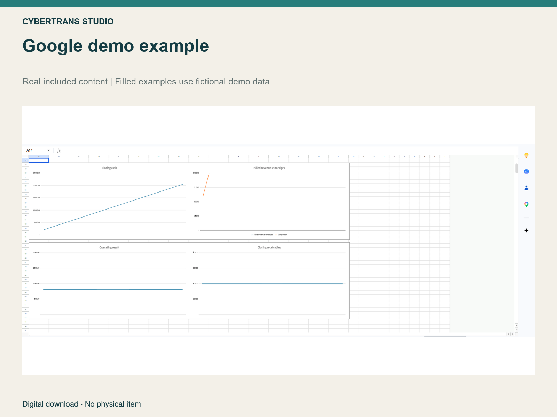Open Google Tasks from the side panel
The height and width of the screenshot is (417, 557).
[x=526, y=172]
